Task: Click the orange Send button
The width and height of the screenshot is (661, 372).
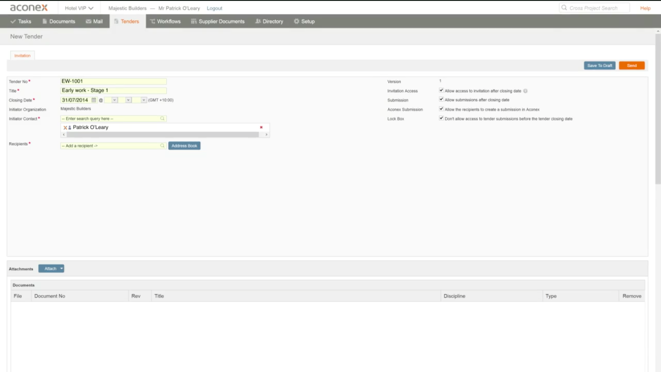Action: pyautogui.click(x=632, y=66)
